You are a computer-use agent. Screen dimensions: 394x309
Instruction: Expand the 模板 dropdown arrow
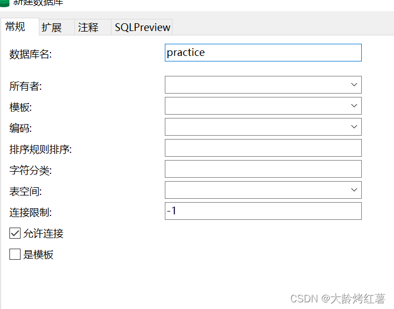[354, 106]
